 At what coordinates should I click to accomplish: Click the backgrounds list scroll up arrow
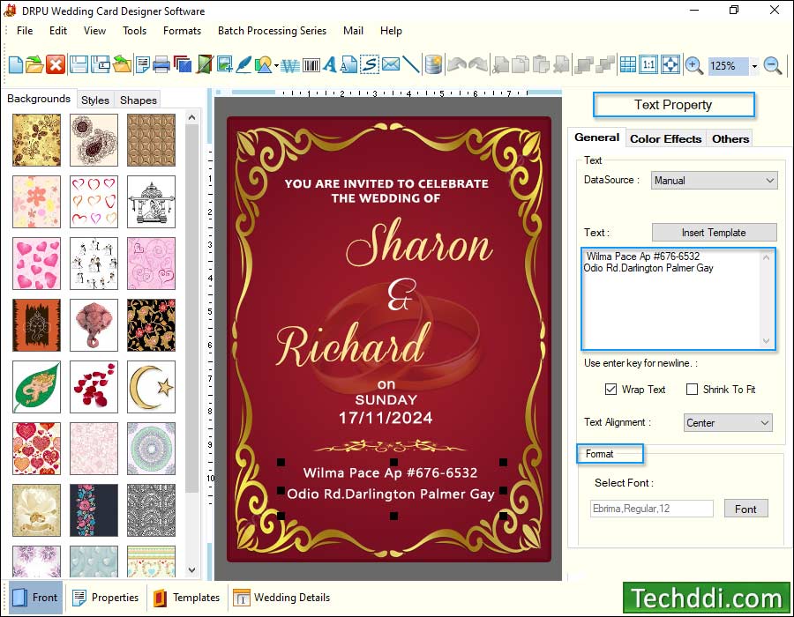[191, 117]
